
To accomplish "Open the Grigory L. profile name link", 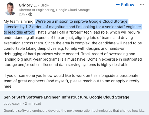I will [28, 5].
